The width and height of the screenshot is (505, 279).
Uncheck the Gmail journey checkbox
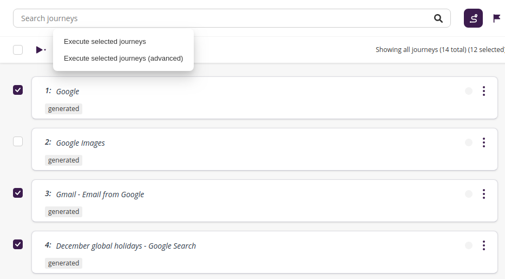(x=18, y=193)
